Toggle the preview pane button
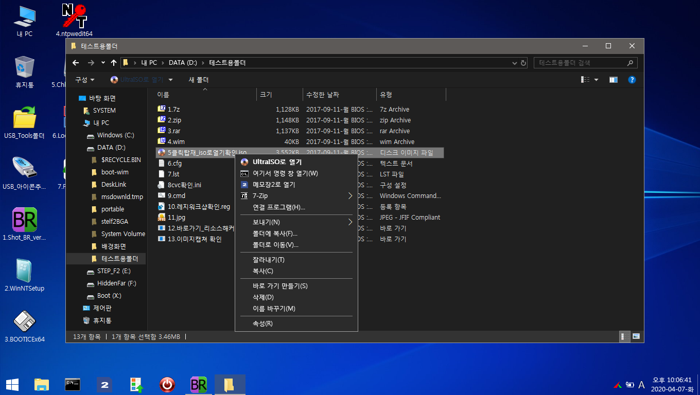The image size is (700, 395). click(613, 80)
